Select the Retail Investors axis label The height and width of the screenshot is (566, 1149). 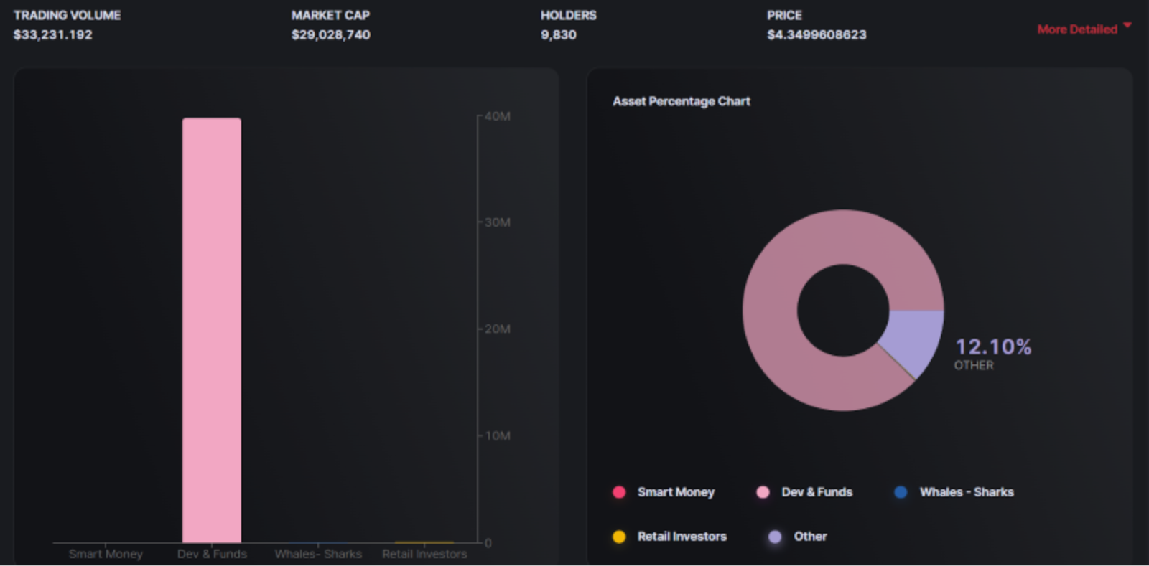point(424,554)
